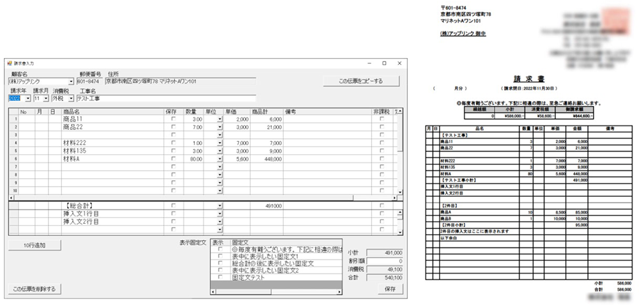Screen dimensions: 639x305
Task: Open the 単位 dropdown in the 材料222 row
Action: tap(220, 143)
